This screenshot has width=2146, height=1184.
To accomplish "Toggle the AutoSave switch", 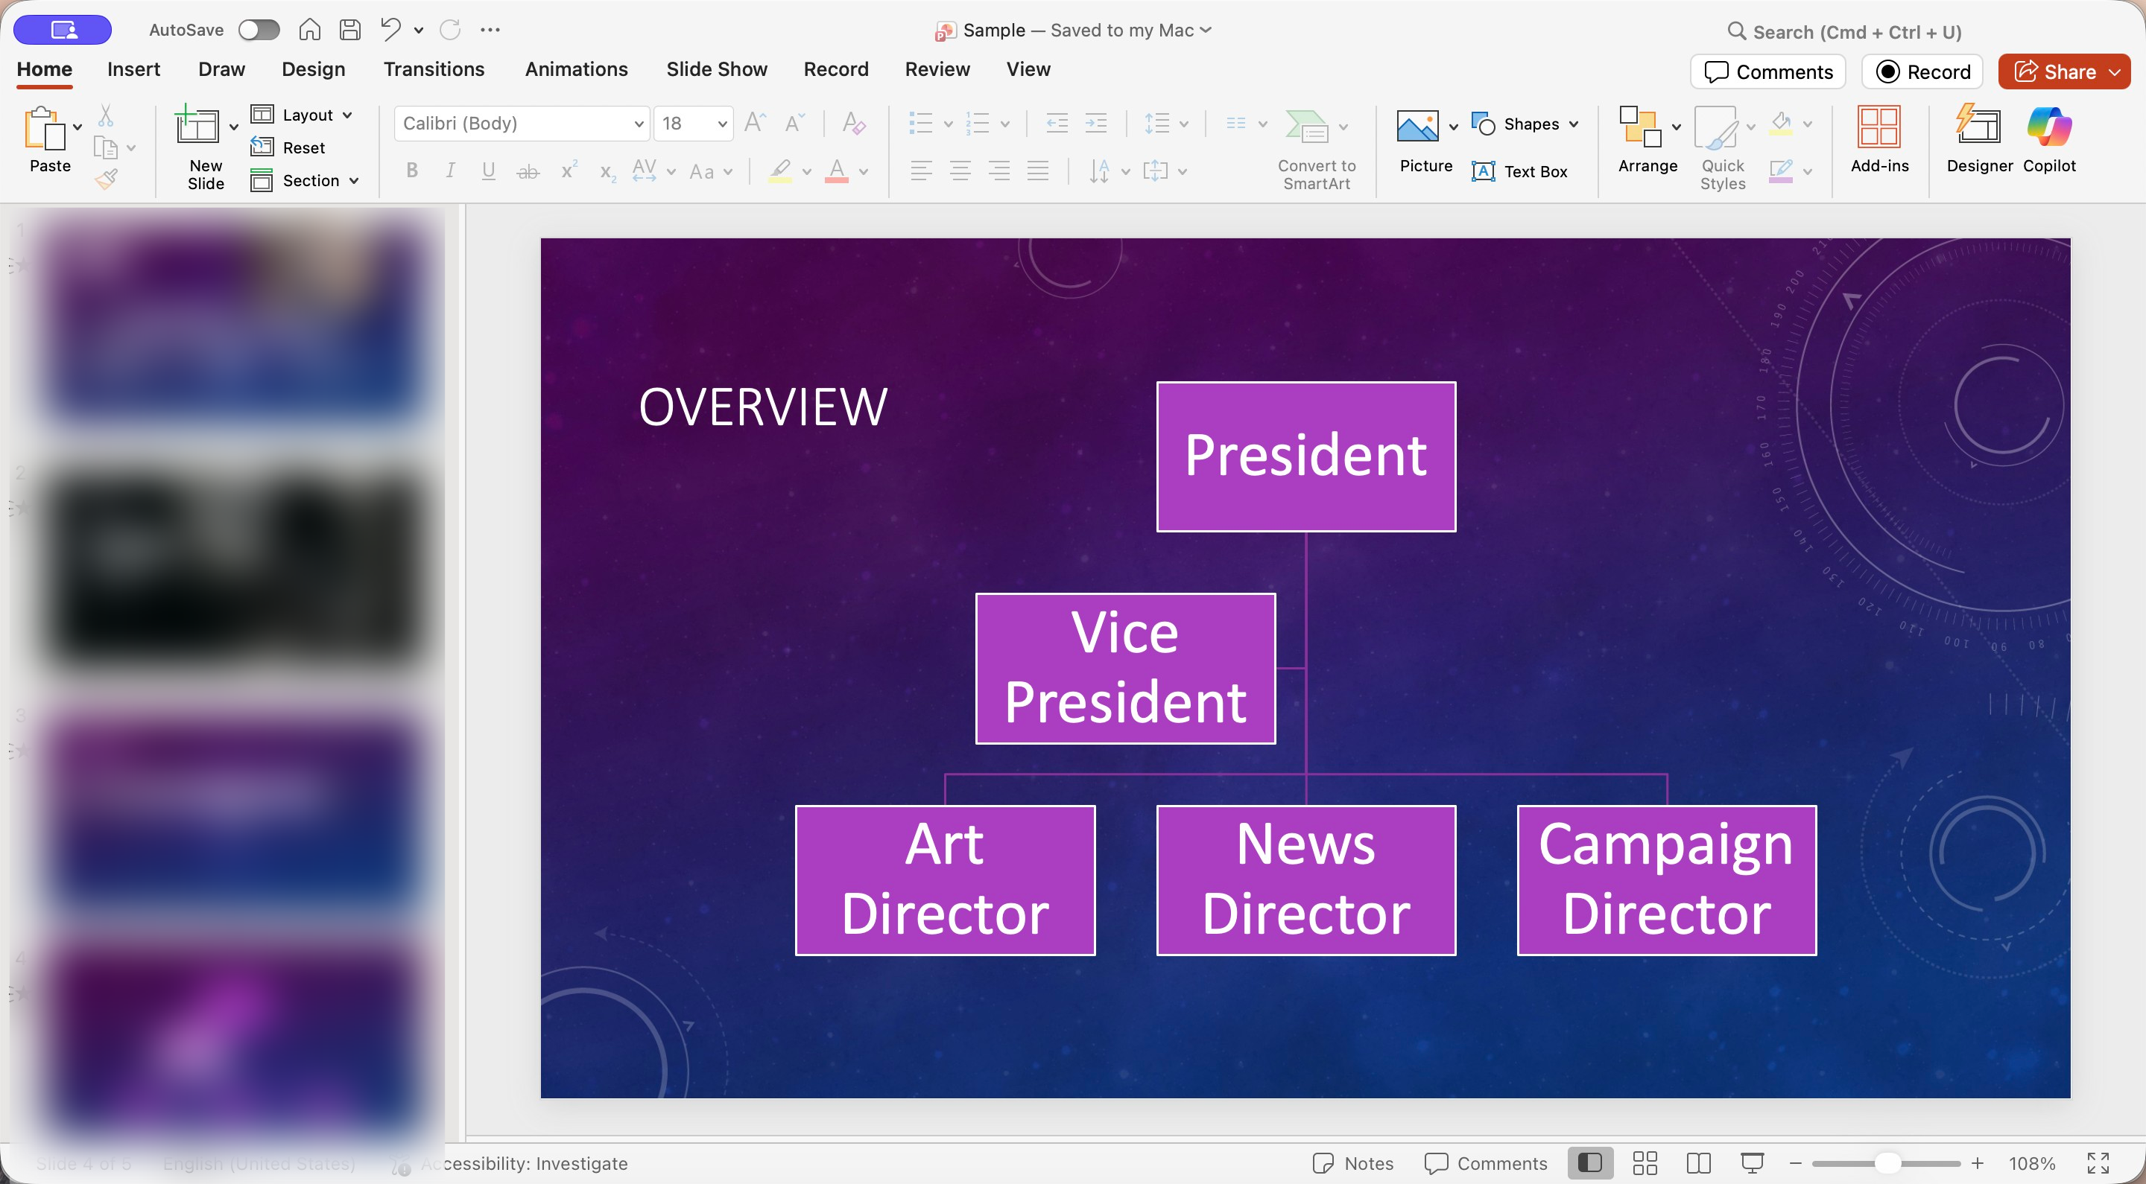I will [259, 30].
